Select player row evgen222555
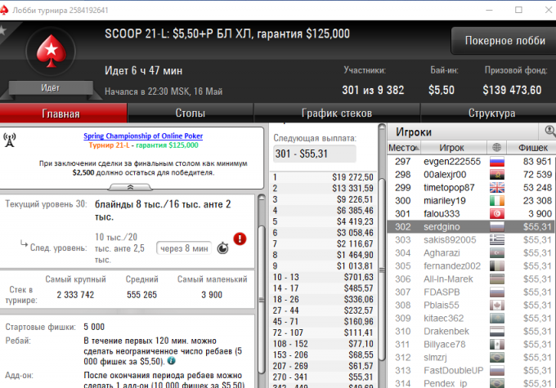 (x=472, y=162)
